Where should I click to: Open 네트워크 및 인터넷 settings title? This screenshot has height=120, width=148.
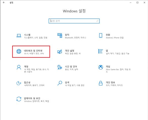coord(33,51)
